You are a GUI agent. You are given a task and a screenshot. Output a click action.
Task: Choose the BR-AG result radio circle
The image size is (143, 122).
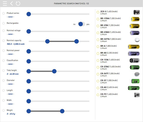(x=98, y=53)
